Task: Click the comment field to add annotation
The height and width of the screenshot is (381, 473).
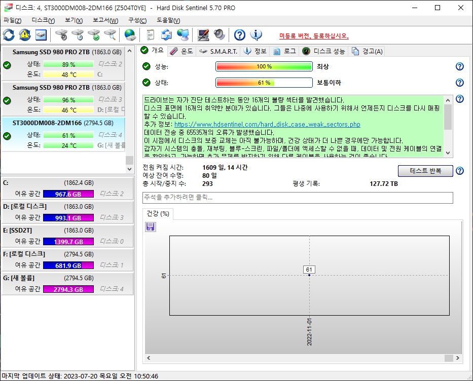Action: [298, 198]
